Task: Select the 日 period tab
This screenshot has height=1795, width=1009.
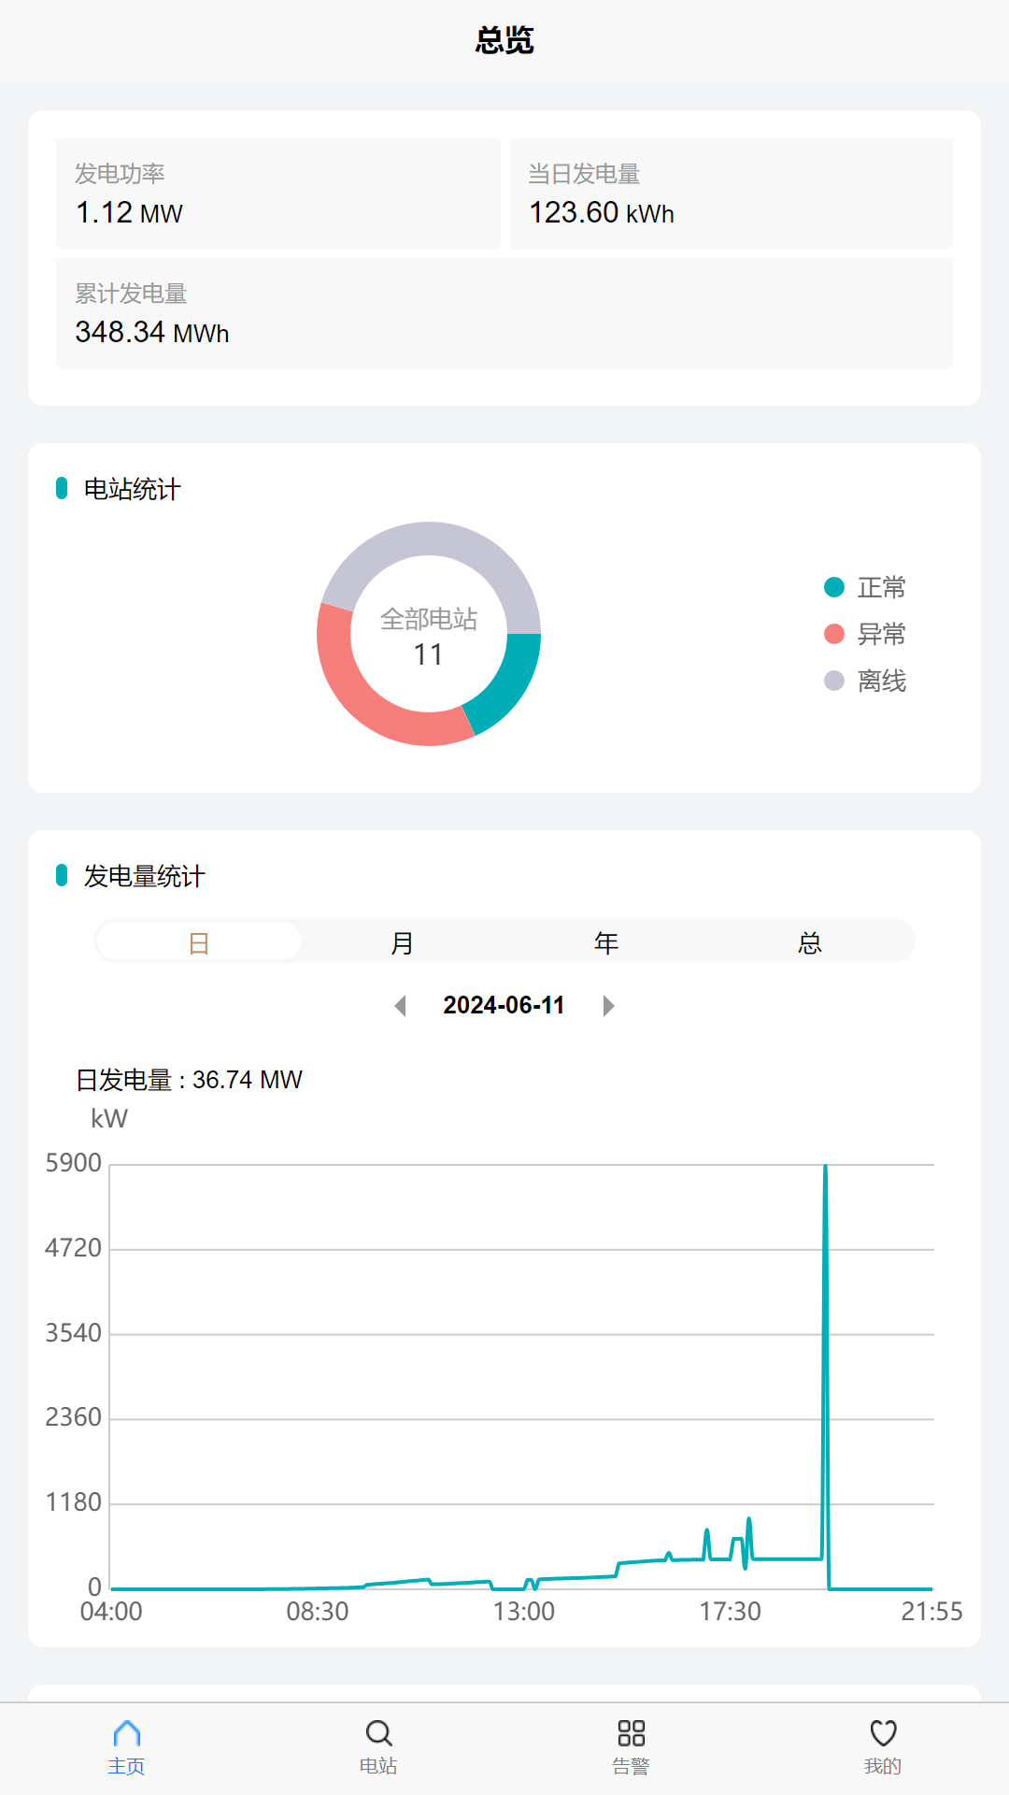Action: 198,942
